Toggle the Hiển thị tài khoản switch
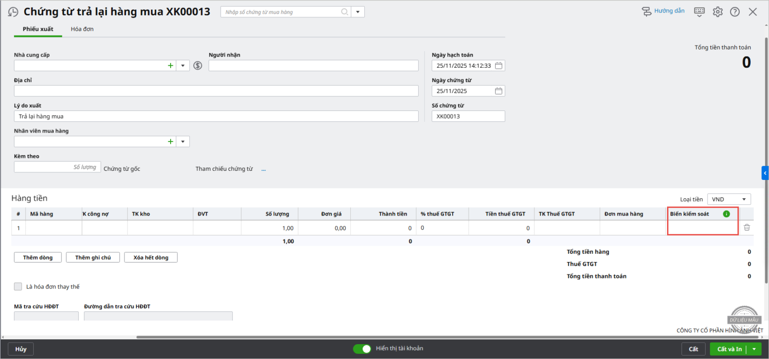This screenshot has width=769, height=359. point(362,349)
